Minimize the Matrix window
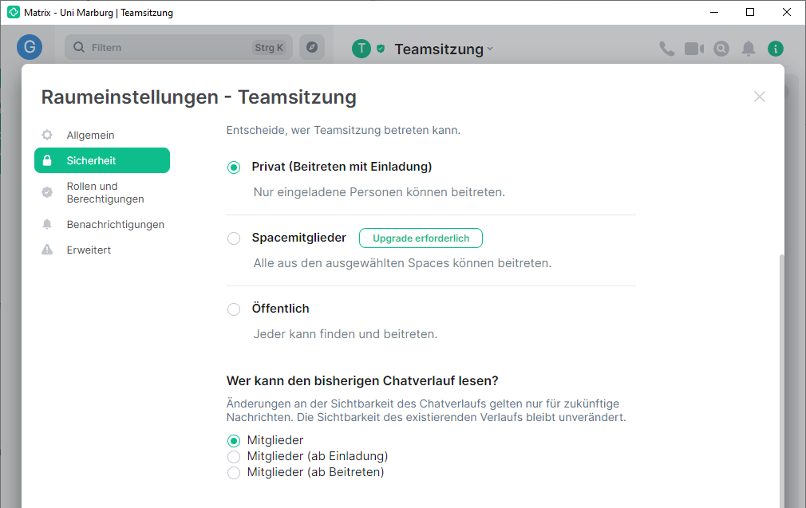Image resolution: width=806 pixels, height=508 pixels. pos(714,12)
